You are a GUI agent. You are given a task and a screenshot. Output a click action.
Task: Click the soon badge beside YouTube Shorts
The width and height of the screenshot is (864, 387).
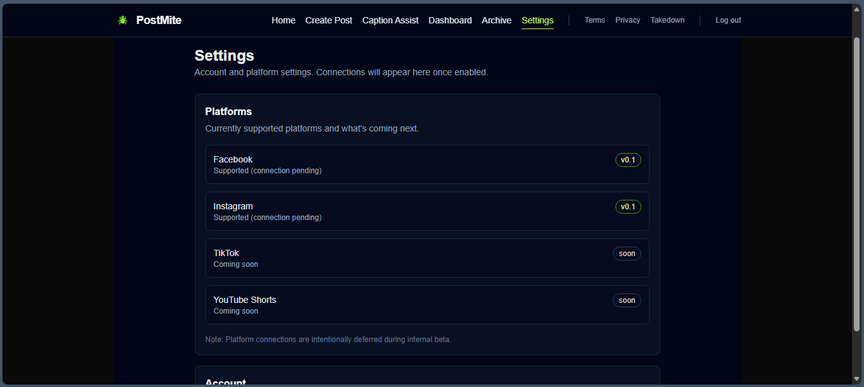tap(627, 300)
